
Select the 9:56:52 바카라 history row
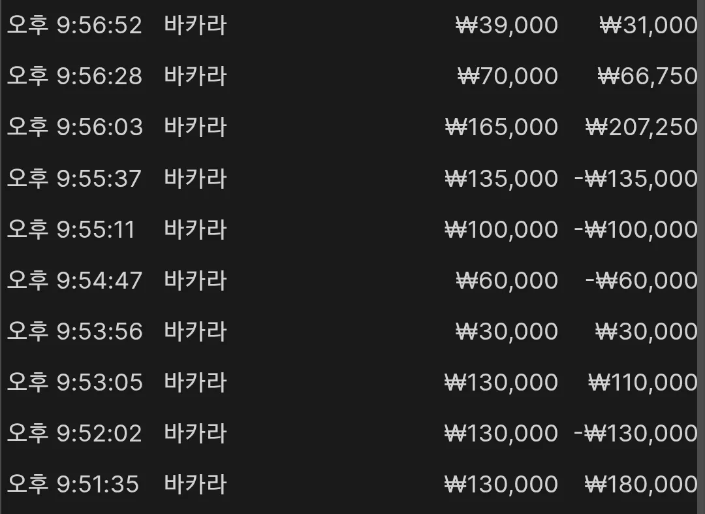click(x=352, y=25)
